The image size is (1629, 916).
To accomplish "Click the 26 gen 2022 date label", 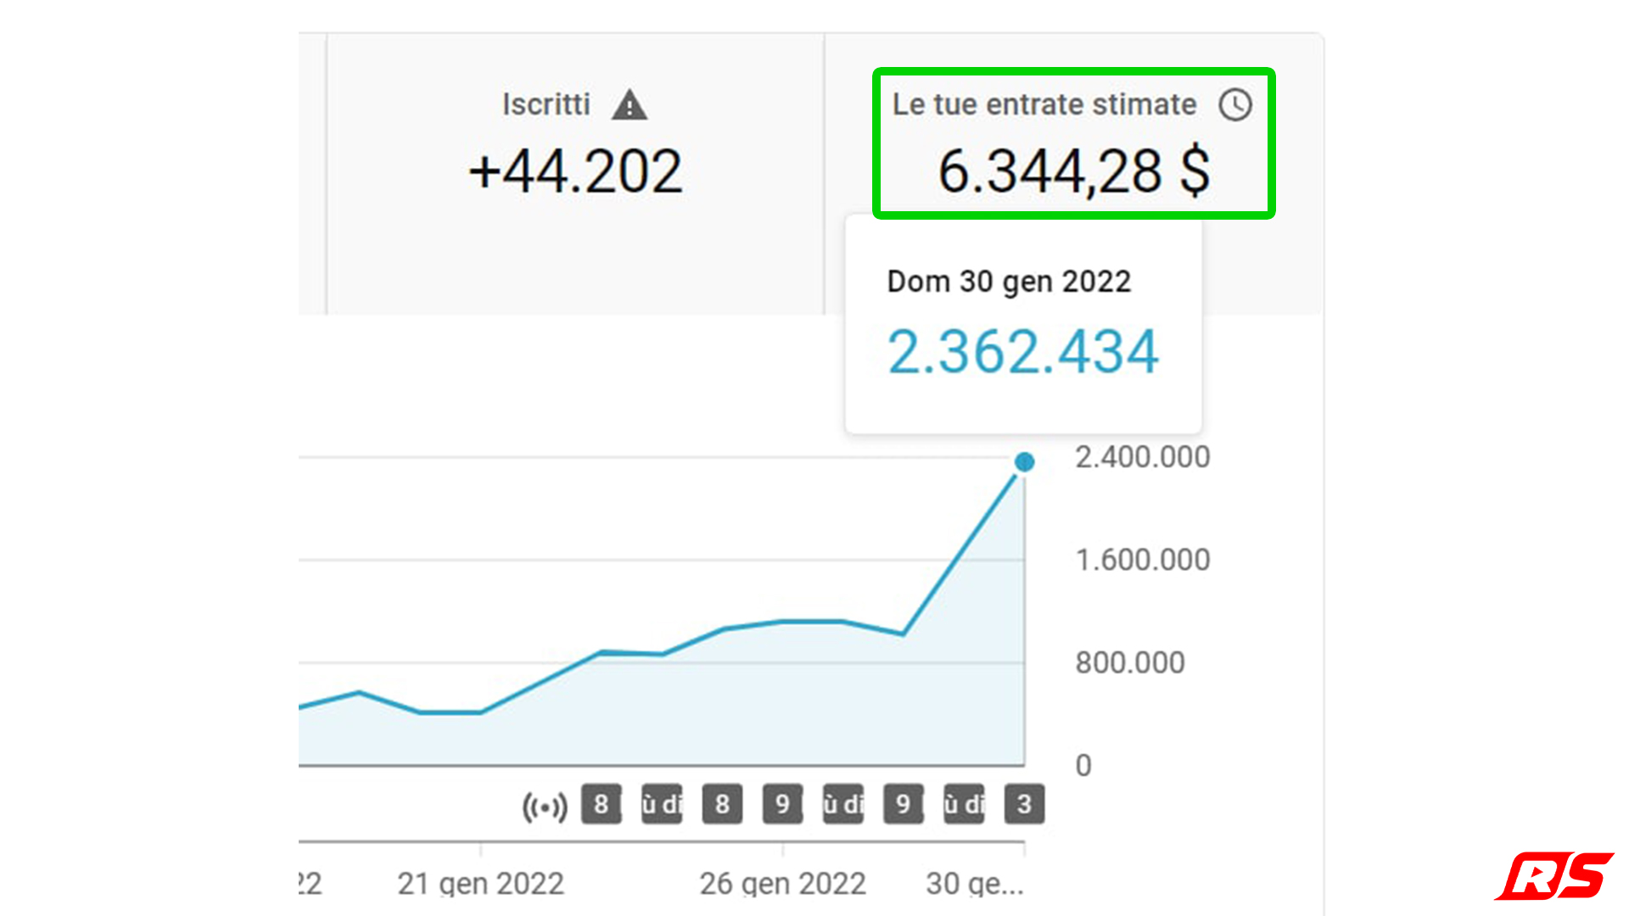I will pyautogui.click(x=782, y=884).
